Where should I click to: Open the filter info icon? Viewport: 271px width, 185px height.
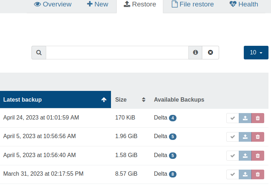point(195,53)
